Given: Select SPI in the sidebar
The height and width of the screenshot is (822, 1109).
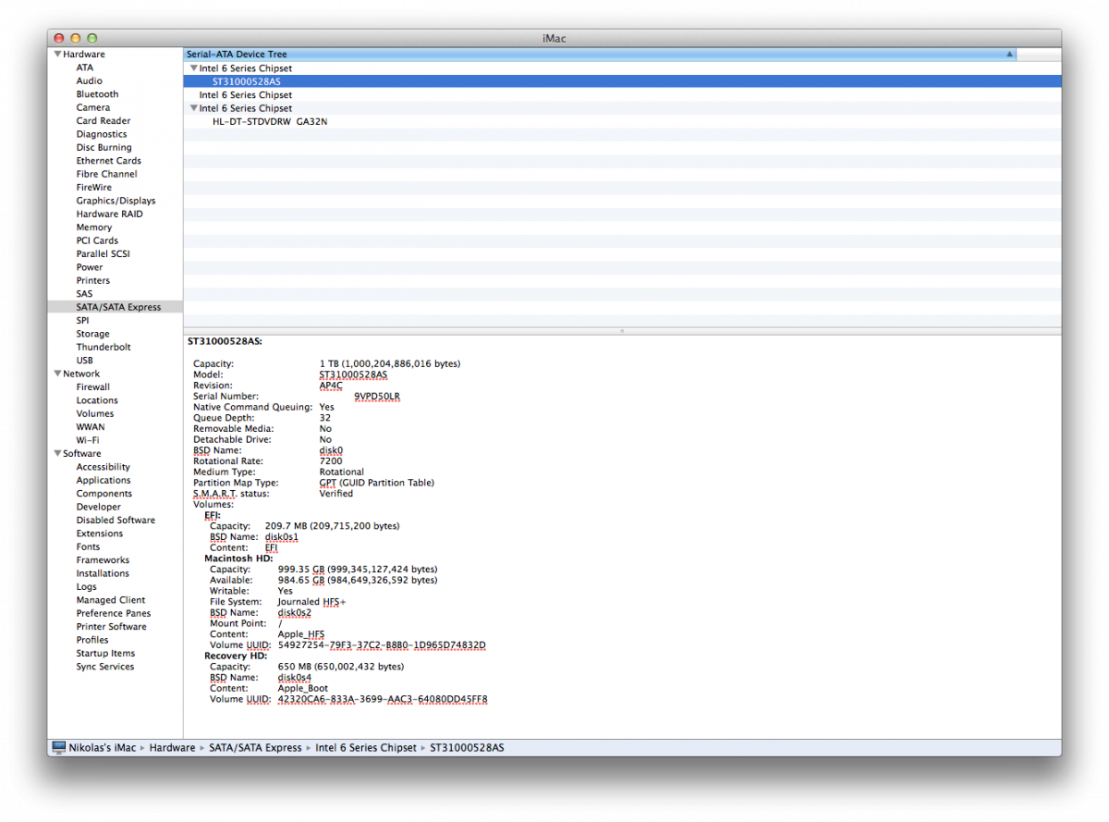Looking at the screenshot, I should pos(82,321).
